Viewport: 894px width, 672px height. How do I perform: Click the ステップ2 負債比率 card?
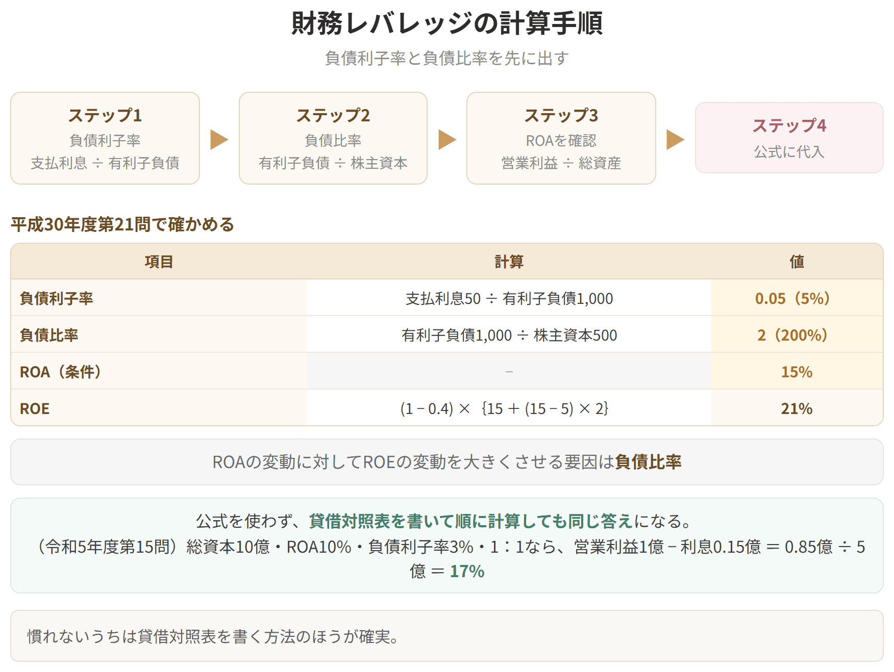(x=333, y=138)
